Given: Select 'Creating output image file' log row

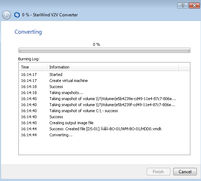Looking at the screenshot, I should pyautogui.click(x=104, y=123).
